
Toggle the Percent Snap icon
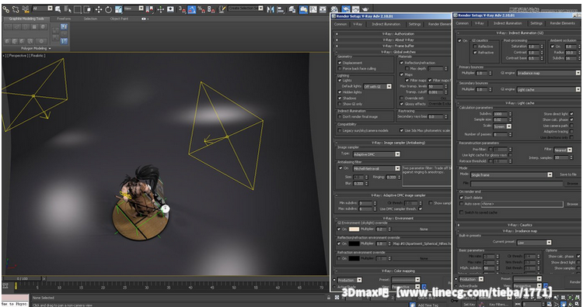click(x=201, y=9)
